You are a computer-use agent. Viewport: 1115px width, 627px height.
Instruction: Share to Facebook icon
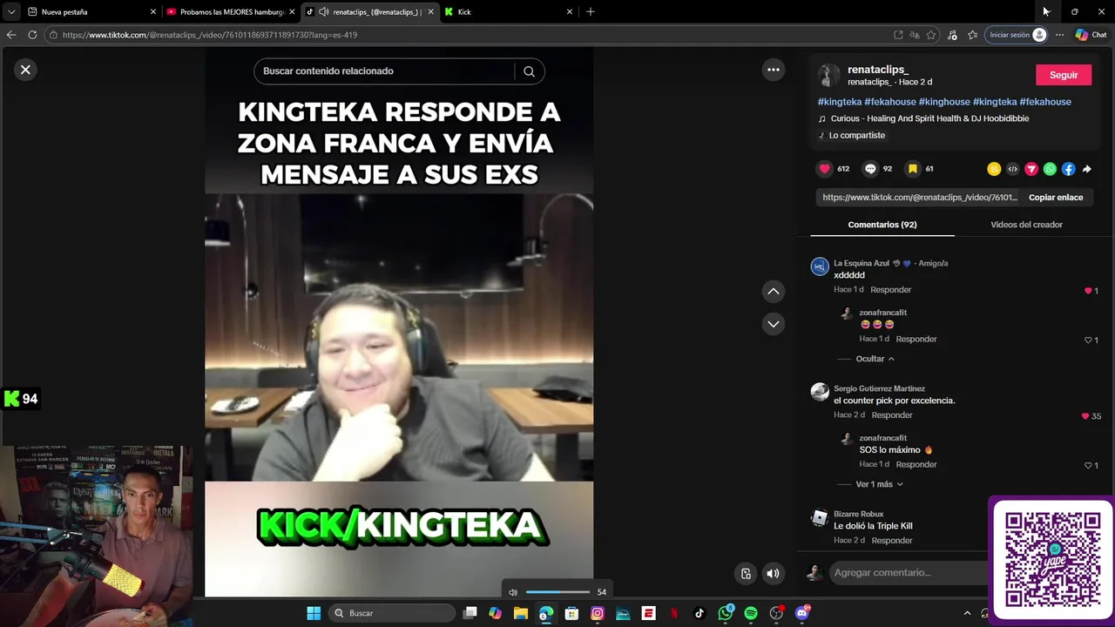coord(1068,169)
